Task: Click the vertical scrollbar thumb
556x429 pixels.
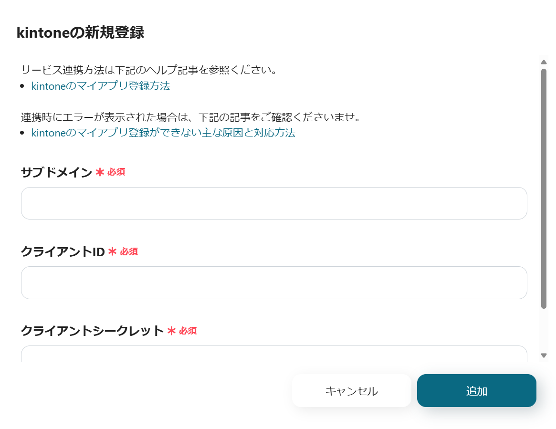Action: 544,188
